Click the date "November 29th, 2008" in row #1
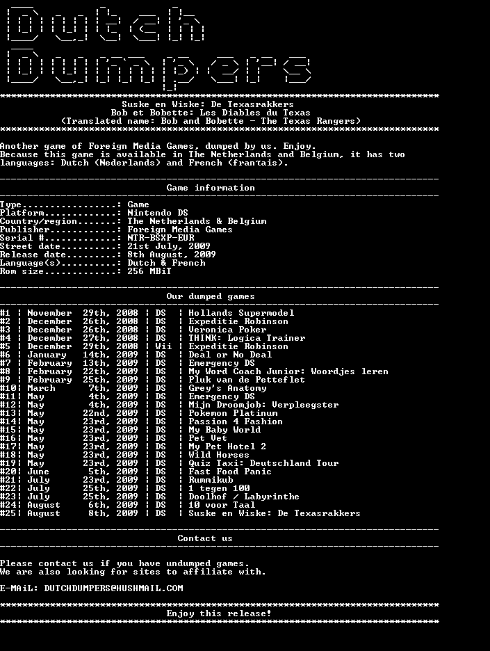The height and width of the screenshot is (651, 490). click(x=83, y=312)
